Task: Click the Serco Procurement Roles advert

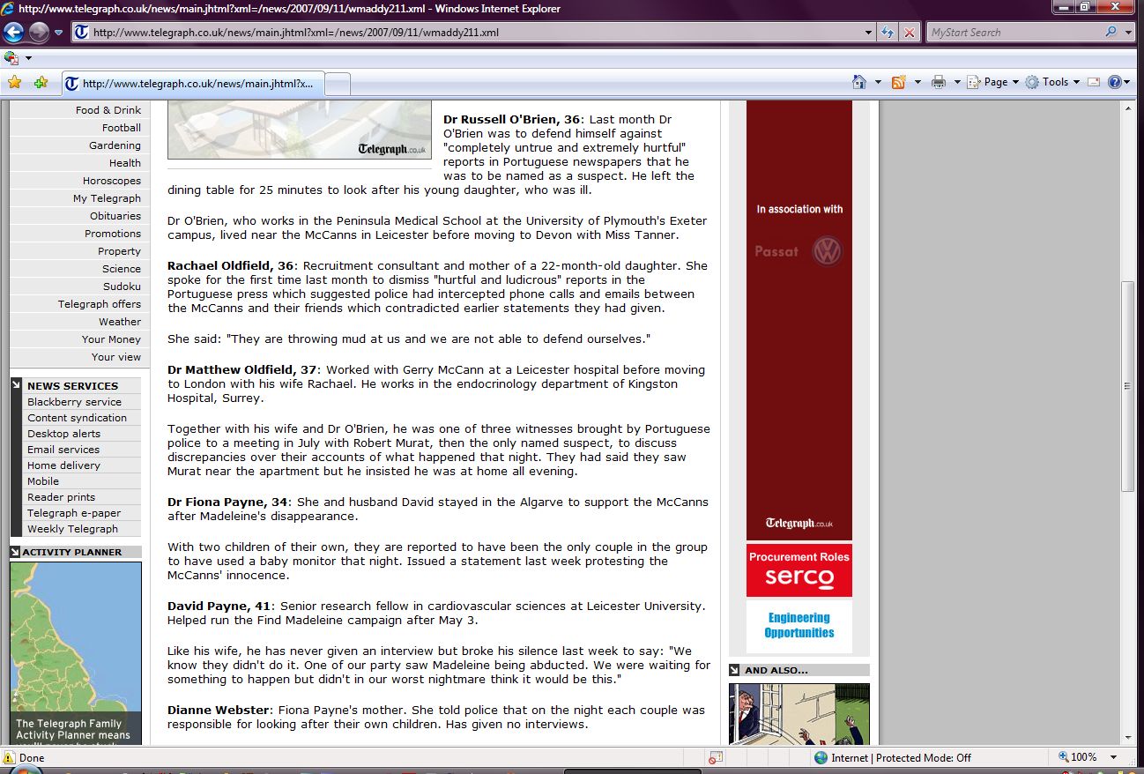Action: (x=799, y=570)
